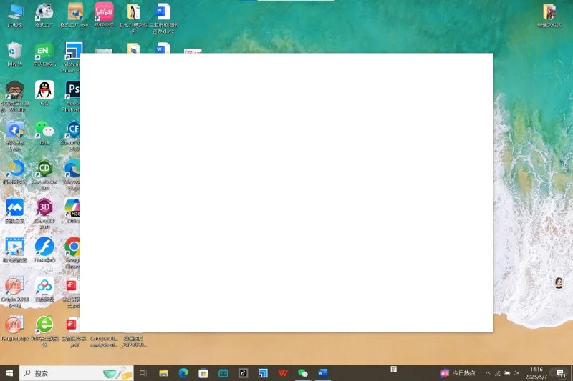Open the notification center icon

tap(561, 373)
